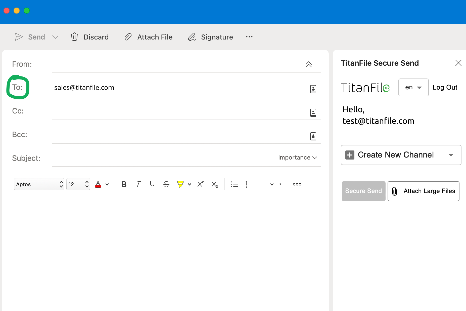Click the Discard button label

[96, 37]
